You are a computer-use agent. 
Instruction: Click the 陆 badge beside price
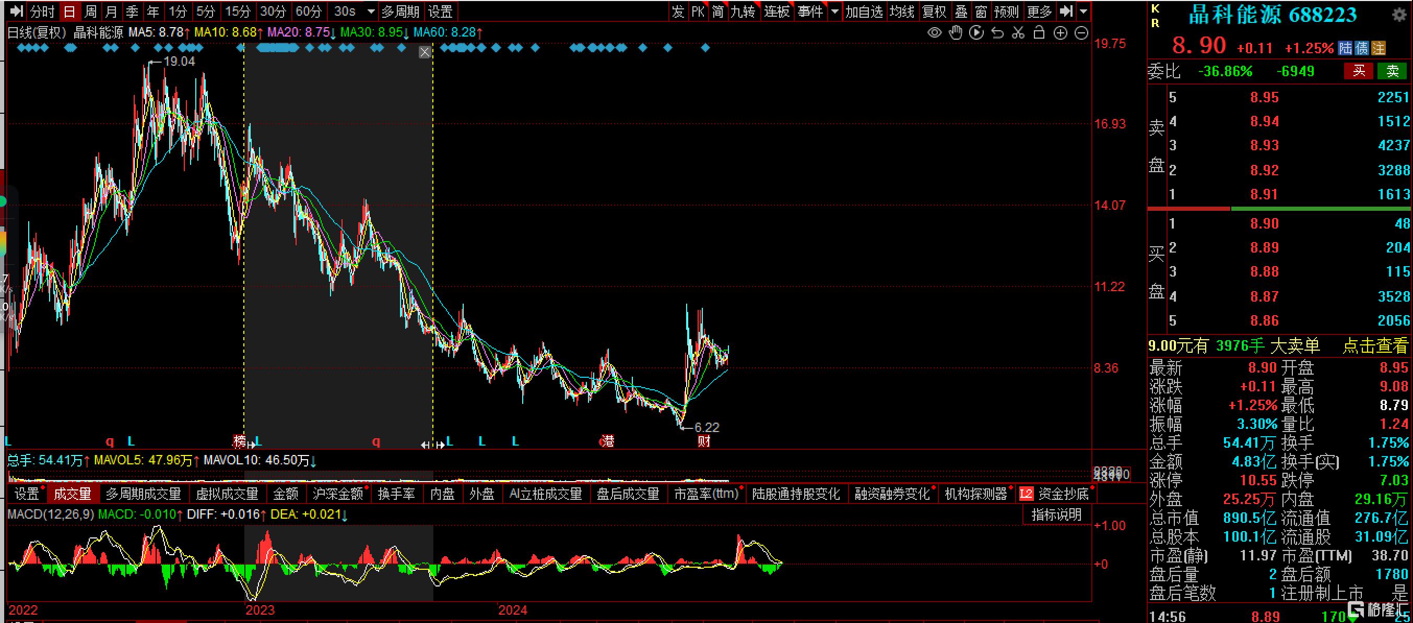pos(1345,48)
